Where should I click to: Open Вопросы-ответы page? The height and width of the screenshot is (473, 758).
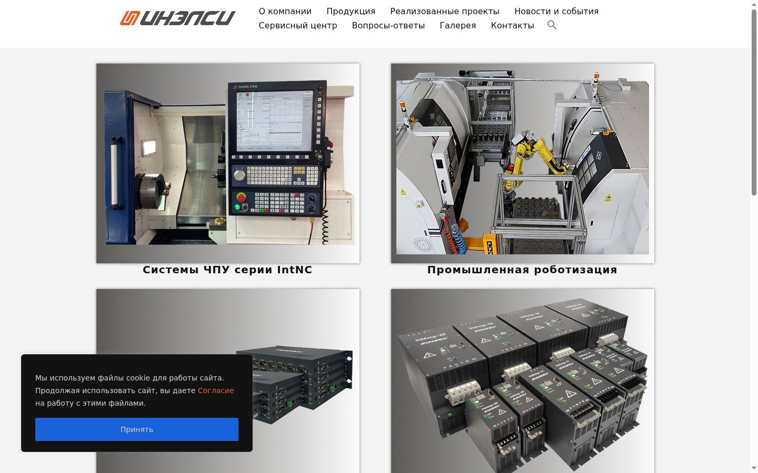click(388, 25)
